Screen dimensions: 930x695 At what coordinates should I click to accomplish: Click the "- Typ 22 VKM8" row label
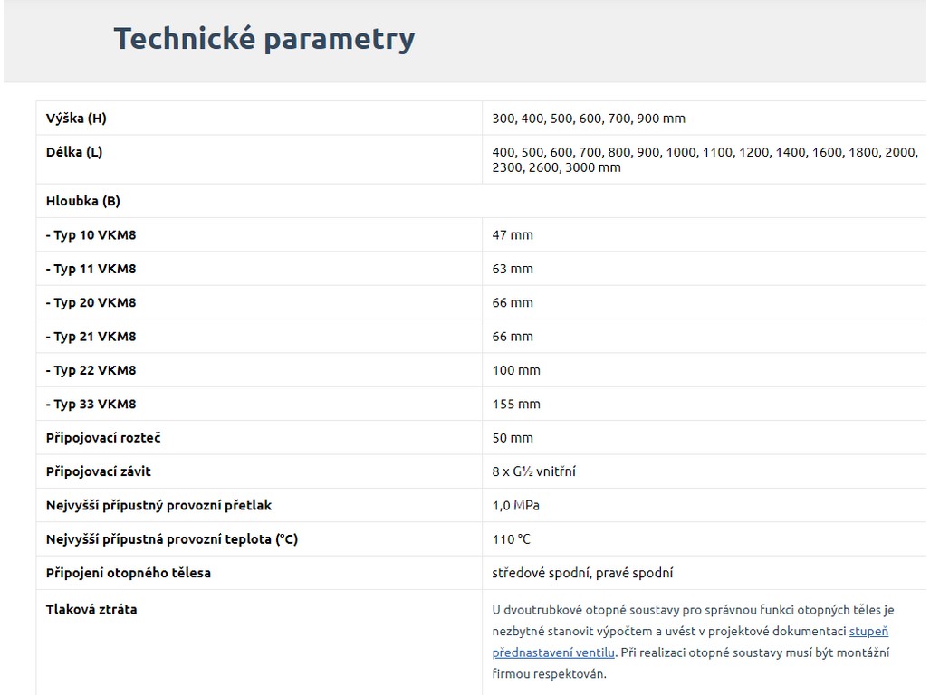coord(91,370)
